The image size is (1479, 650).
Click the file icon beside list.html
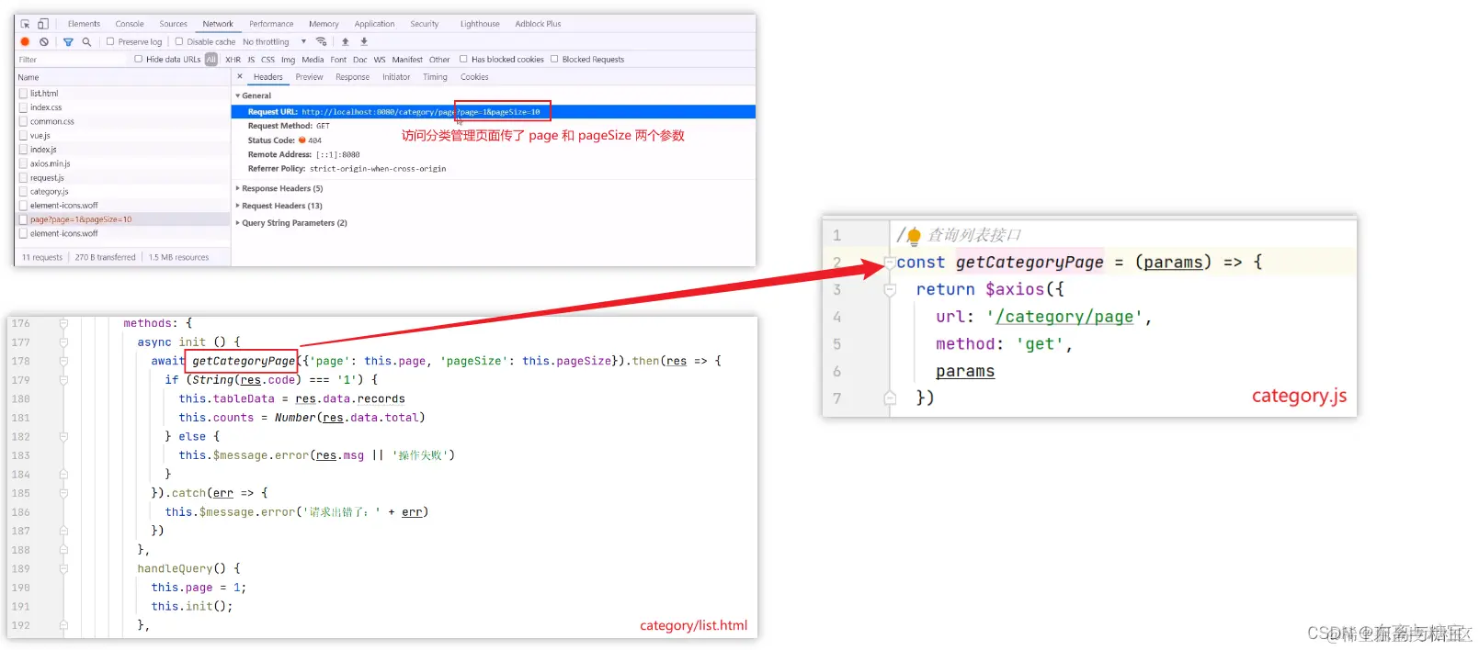pyautogui.click(x=23, y=94)
